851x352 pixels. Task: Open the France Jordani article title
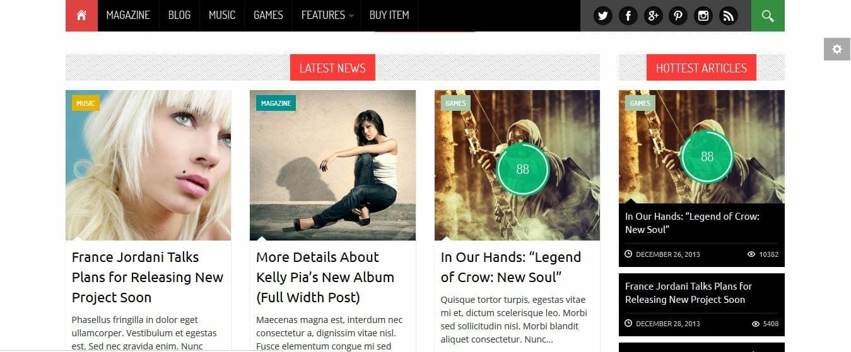point(148,277)
